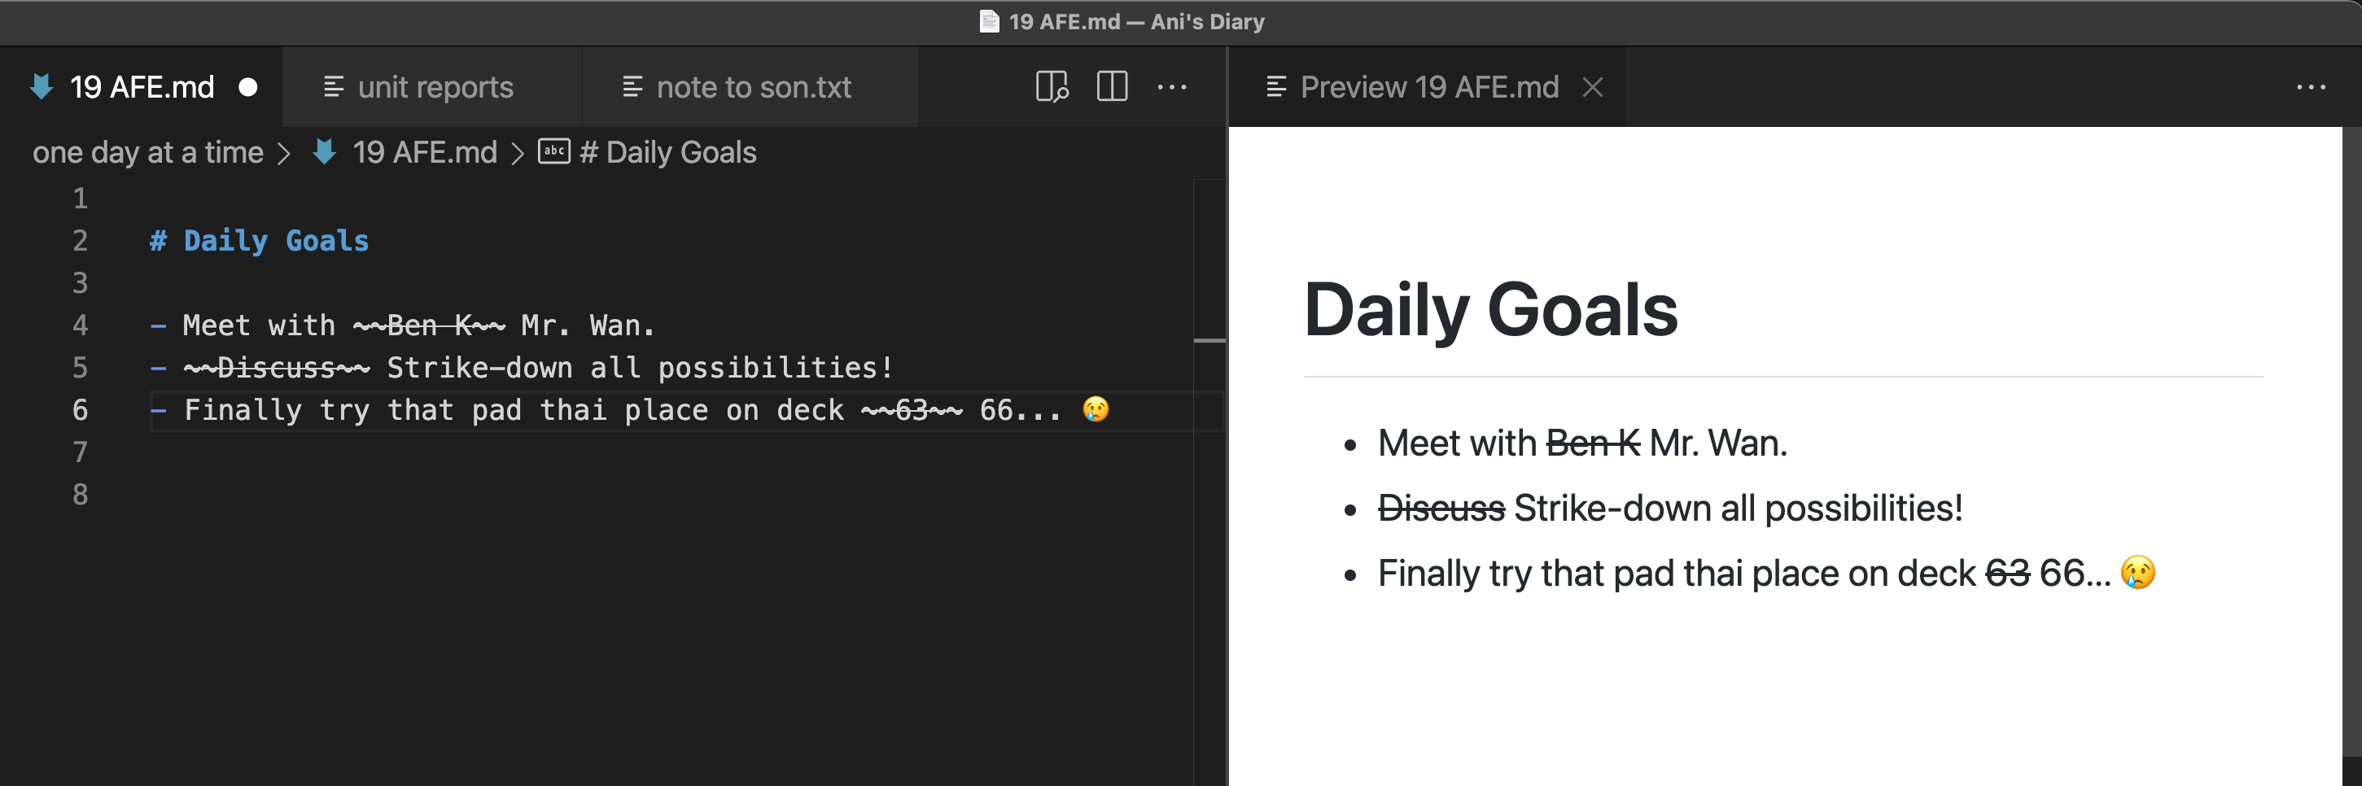Close the Preview 19 AFE.md tab
Image resolution: width=2362 pixels, height=786 pixels.
(x=1594, y=87)
